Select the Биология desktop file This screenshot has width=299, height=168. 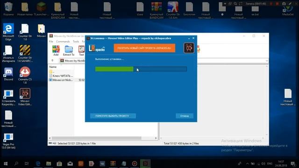coord(189,9)
